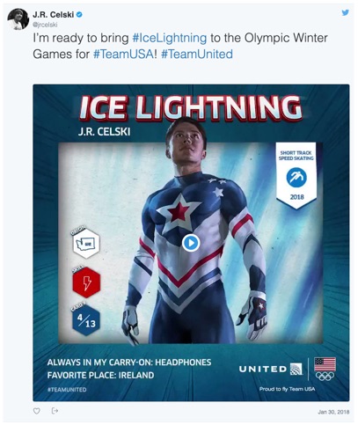Open the #TeamUnited hashtag link
358x425 pixels.
pyautogui.click(x=197, y=55)
